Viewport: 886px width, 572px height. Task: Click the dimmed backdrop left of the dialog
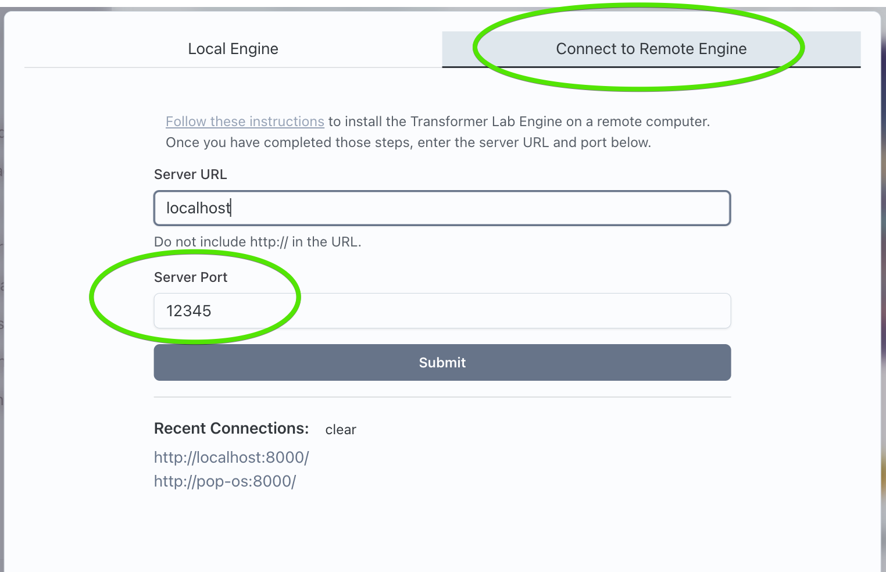pos(2,291)
